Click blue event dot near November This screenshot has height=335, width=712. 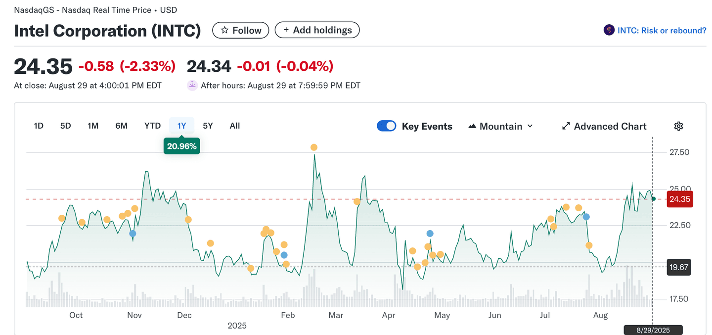[x=132, y=234]
